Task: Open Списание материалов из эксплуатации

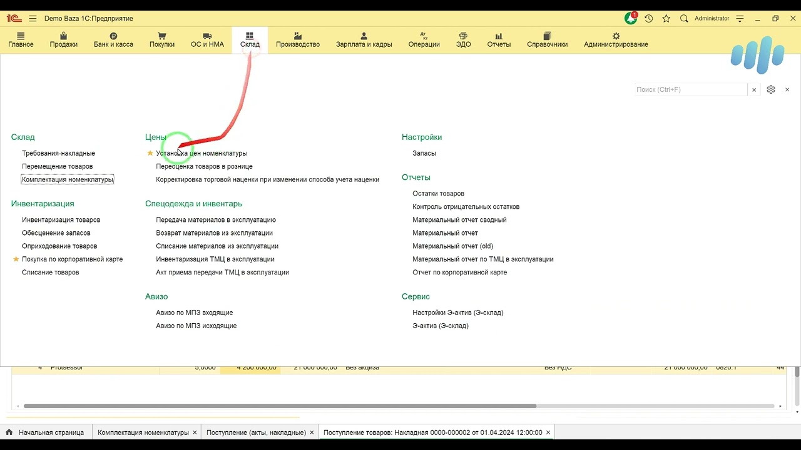Action: tap(217, 246)
